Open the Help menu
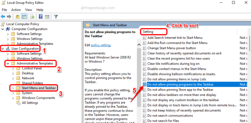251x123 pixels. (40, 10)
